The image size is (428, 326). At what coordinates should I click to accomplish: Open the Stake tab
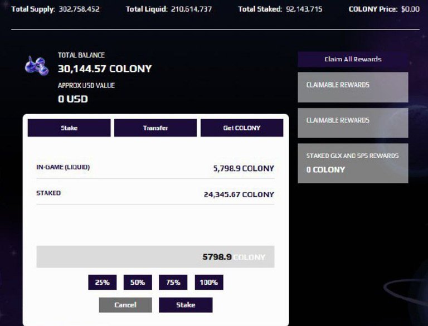pos(69,128)
